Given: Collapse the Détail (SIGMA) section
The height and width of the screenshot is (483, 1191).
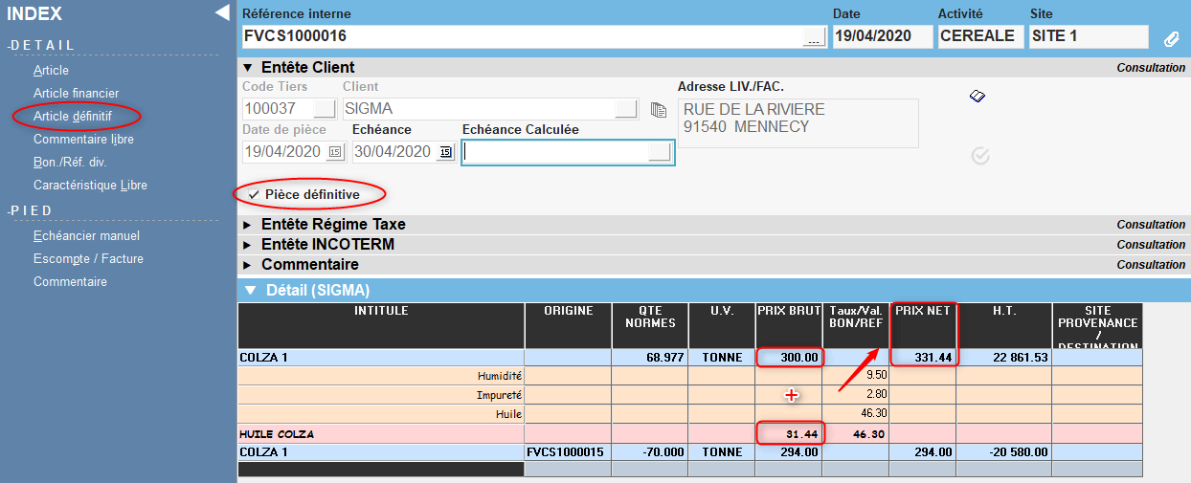Looking at the screenshot, I should 250,290.
